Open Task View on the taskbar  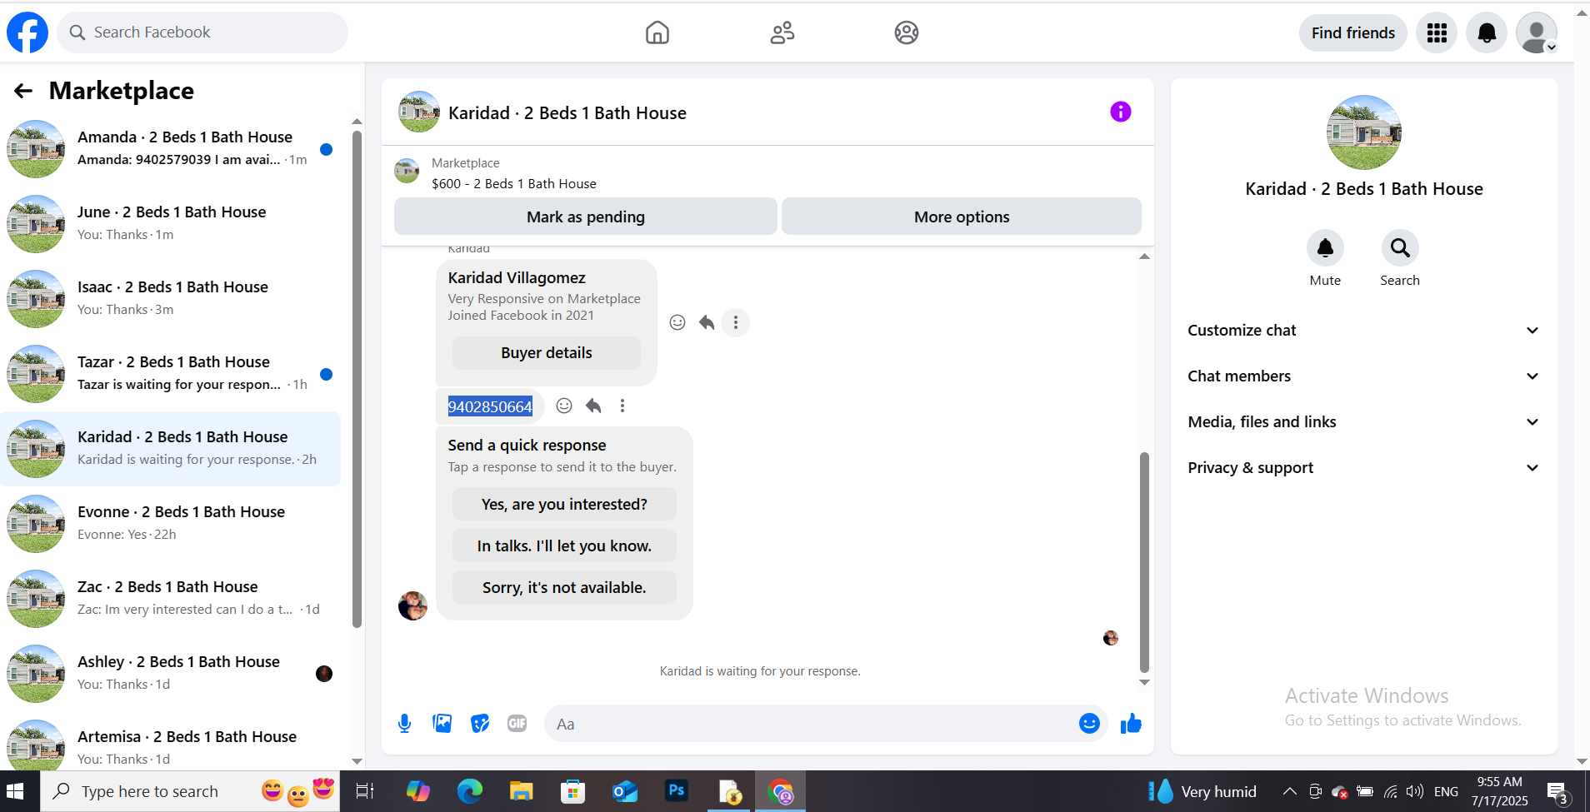(365, 791)
